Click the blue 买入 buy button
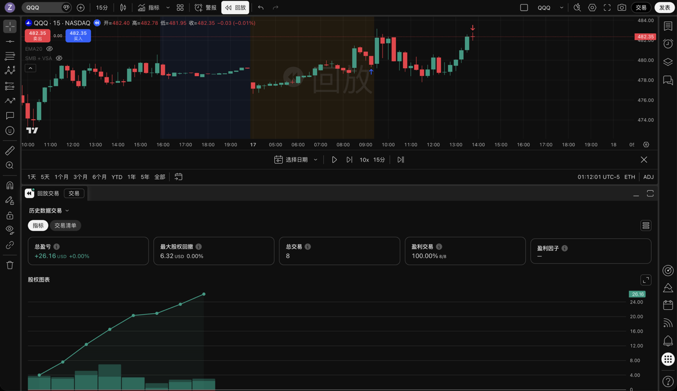The image size is (677, 391). point(78,36)
